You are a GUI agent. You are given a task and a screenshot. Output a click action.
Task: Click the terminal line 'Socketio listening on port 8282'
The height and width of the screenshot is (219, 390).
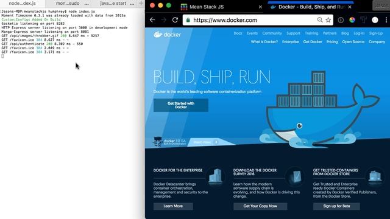point(33,24)
